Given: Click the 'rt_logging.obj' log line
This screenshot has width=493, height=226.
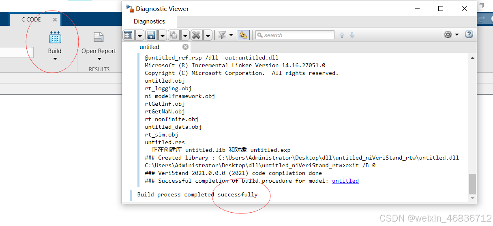Looking at the screenshot, I should [x=168, y=88].
